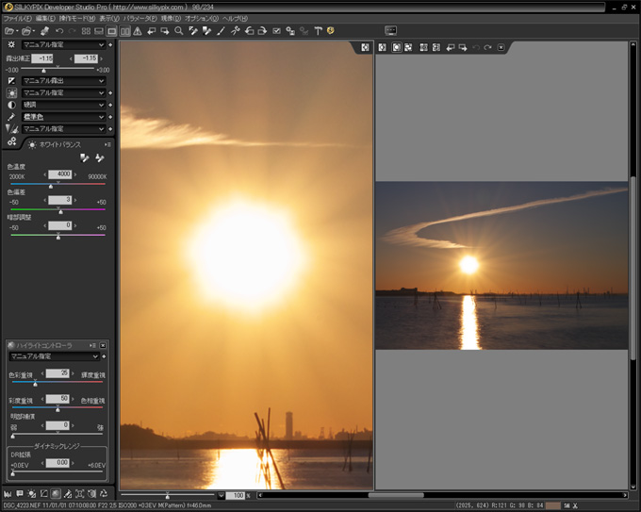Click the magnifier zoom tool in toolbar
The width and height of the screenshot is (641, 512).
coord(178,31)
